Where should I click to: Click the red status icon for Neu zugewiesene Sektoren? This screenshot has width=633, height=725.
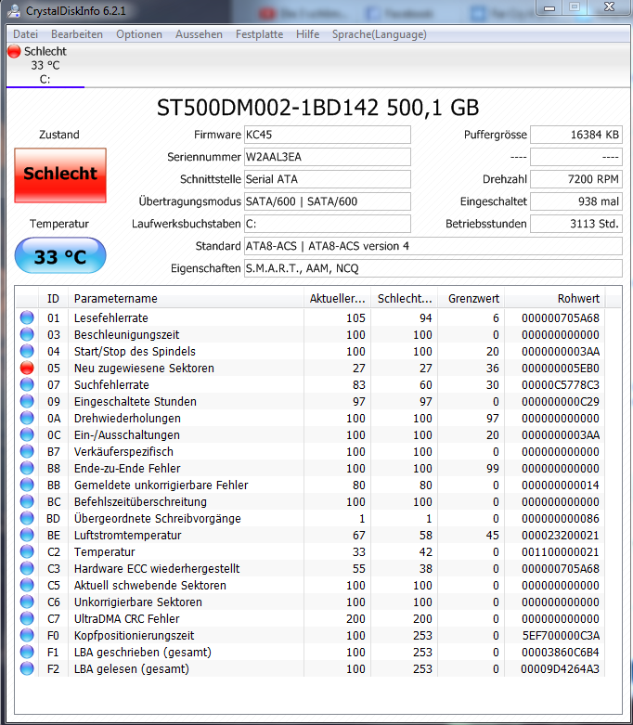[x=27, y=368]
